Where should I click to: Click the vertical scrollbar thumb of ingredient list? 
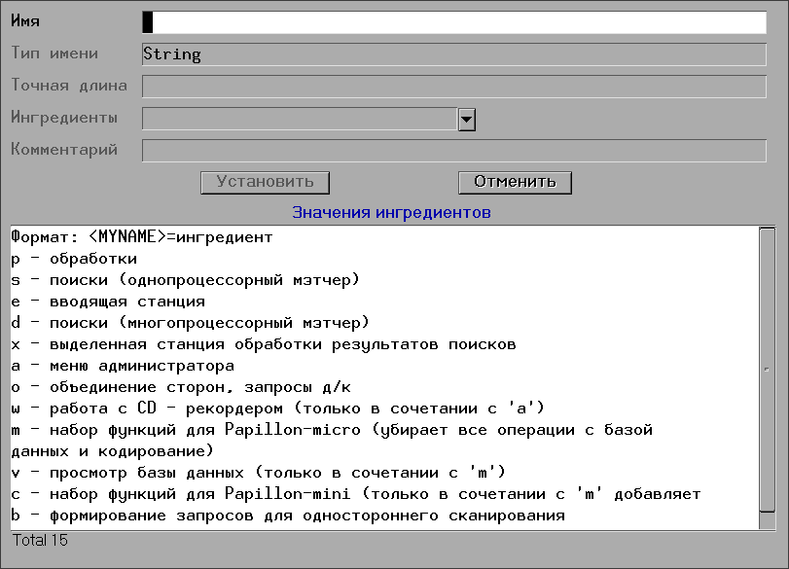(767, 370)
